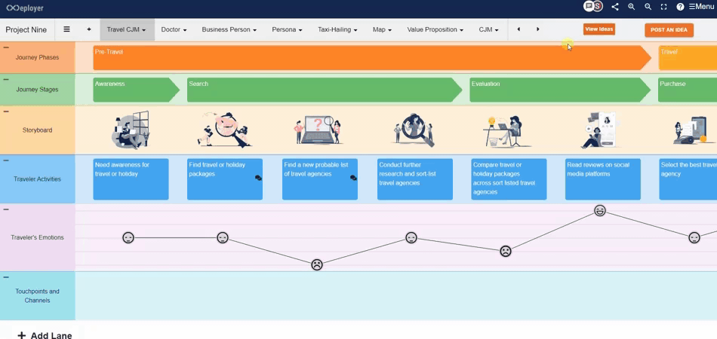
Task: Click the POST AN IDEA button
Action: pos(669,29)
